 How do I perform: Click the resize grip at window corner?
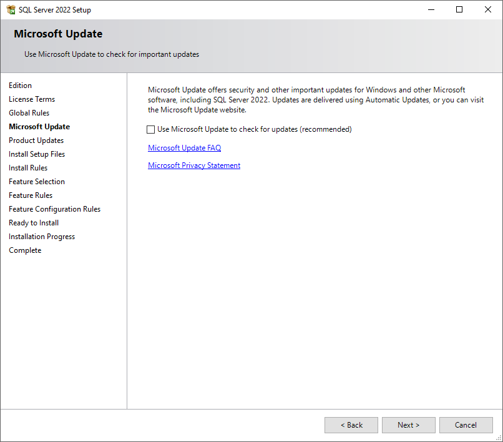click(x=499, y=438)
